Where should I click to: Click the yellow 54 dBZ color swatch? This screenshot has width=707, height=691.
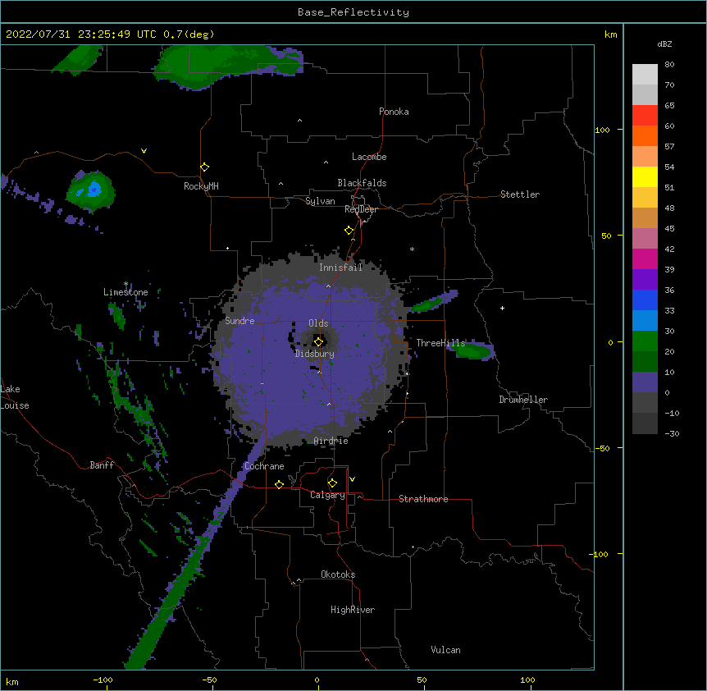[645, 176]
